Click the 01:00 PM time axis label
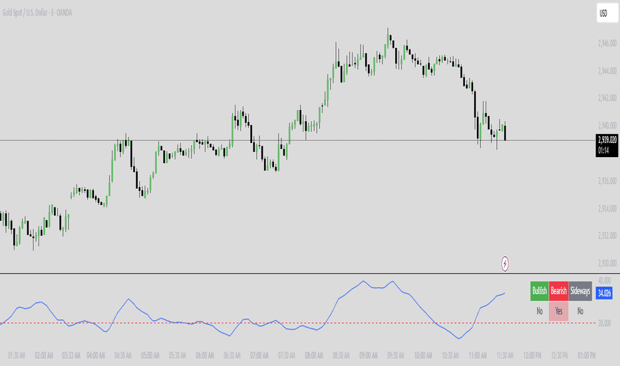The width and height of the screenshot is (620, 366). click(x=587, y=355)
